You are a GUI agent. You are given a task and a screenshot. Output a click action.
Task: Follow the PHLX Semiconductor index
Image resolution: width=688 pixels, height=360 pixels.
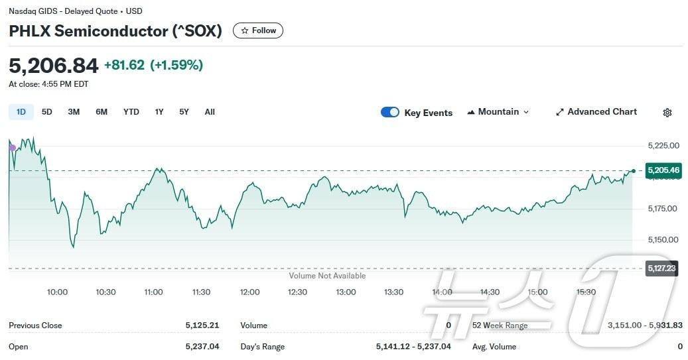click(258, 30)
